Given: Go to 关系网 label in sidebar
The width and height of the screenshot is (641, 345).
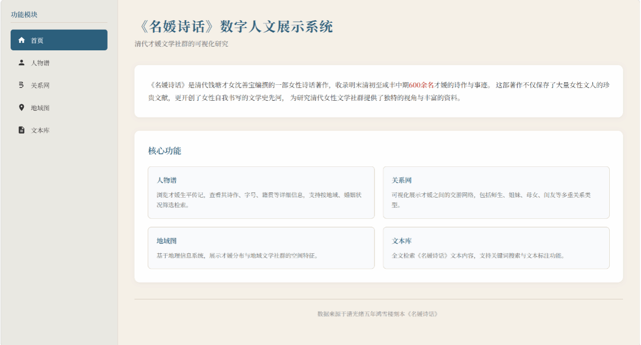Looking at the screenshot, I should click(x=40, y=85).
